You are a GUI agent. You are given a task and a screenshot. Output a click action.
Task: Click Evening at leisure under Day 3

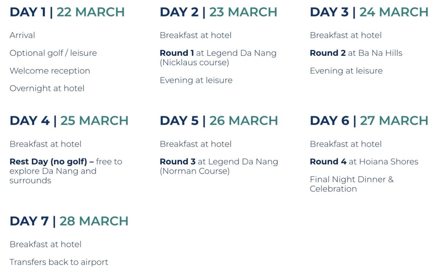coord(346,71)
